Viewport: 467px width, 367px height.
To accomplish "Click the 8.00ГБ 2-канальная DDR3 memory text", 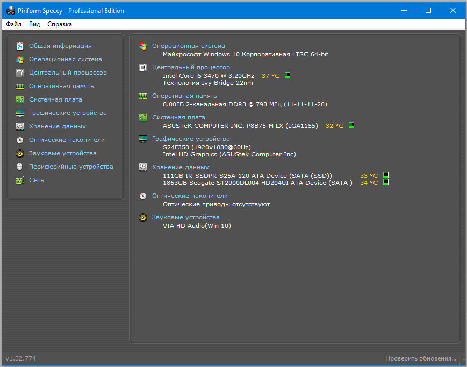I will [245, 104].
